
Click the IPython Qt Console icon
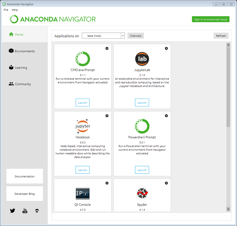pos(83,194)
